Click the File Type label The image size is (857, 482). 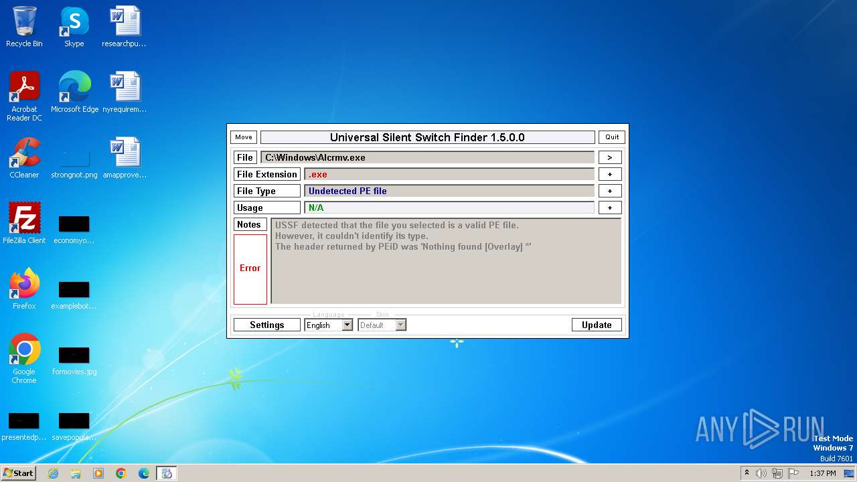pos(267,191)
